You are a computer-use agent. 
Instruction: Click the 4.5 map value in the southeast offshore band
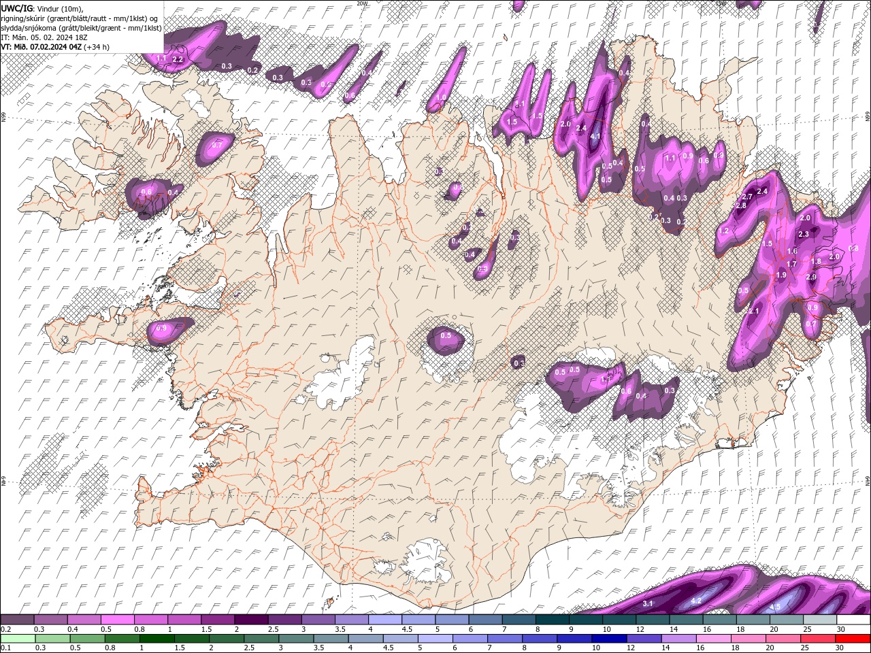[775, 607]
